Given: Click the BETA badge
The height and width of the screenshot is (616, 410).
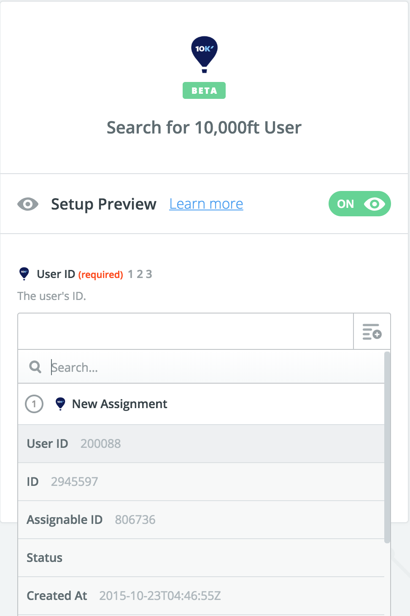Looking at the screenshot, I should click(x=204, y=90).
